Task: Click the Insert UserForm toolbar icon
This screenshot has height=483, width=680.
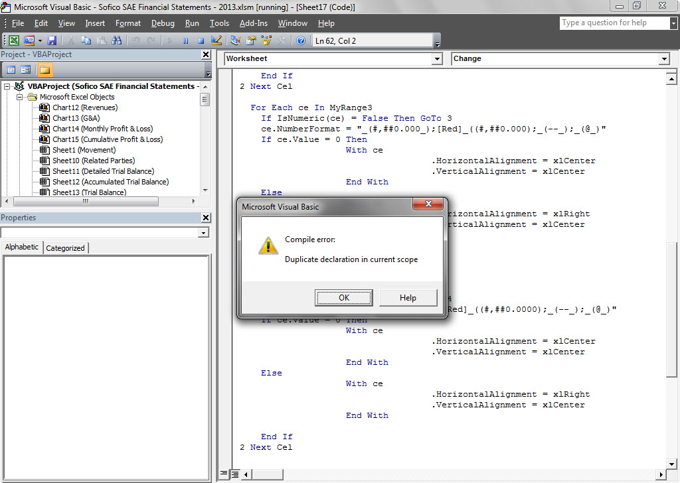Action: (x=29, y=40)
